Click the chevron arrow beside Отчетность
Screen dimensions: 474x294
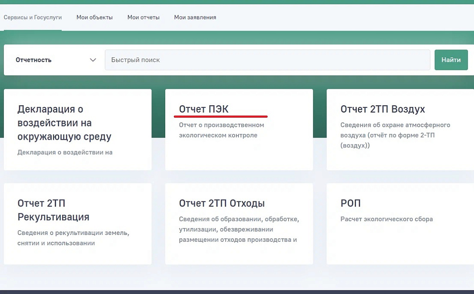pyautogui.click(x=93, y=60)
